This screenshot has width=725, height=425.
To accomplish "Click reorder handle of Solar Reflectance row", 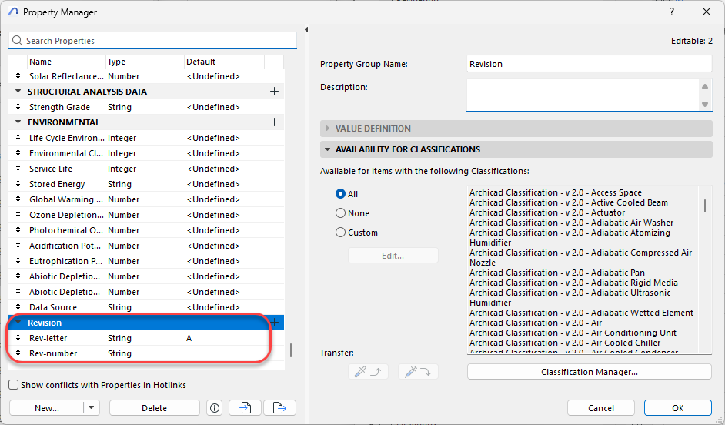I will pyautogui.click(x=18, y=75).
